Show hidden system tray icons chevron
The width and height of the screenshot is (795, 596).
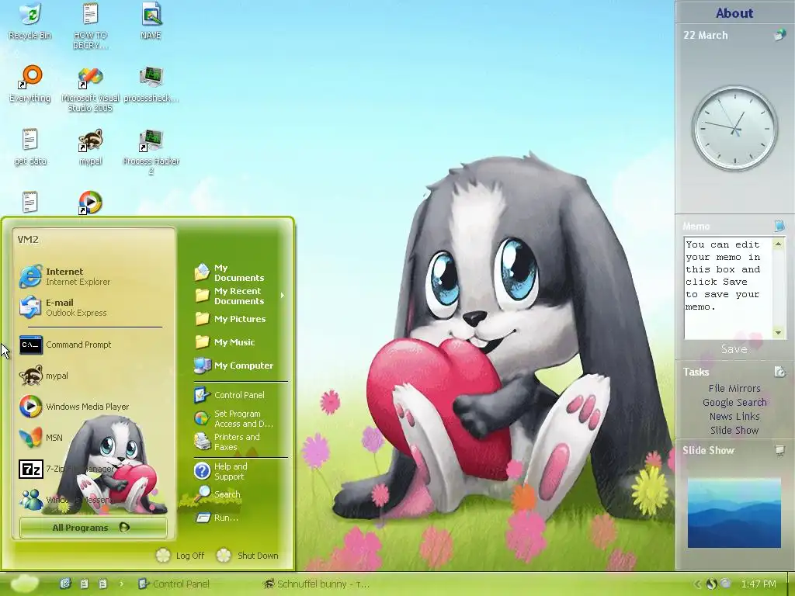coord(697,584)
